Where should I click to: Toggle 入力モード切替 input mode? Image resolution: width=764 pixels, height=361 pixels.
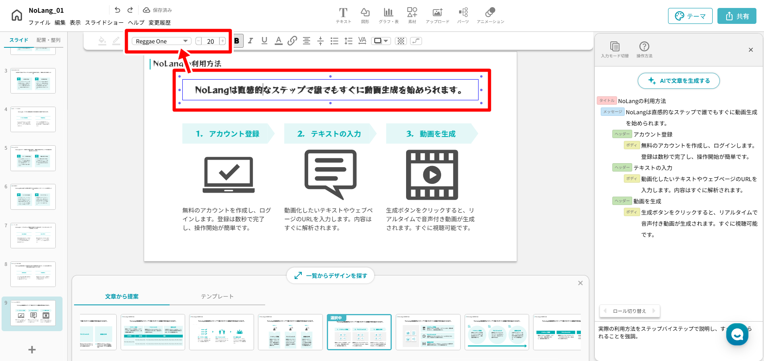[x=615, y=50]
